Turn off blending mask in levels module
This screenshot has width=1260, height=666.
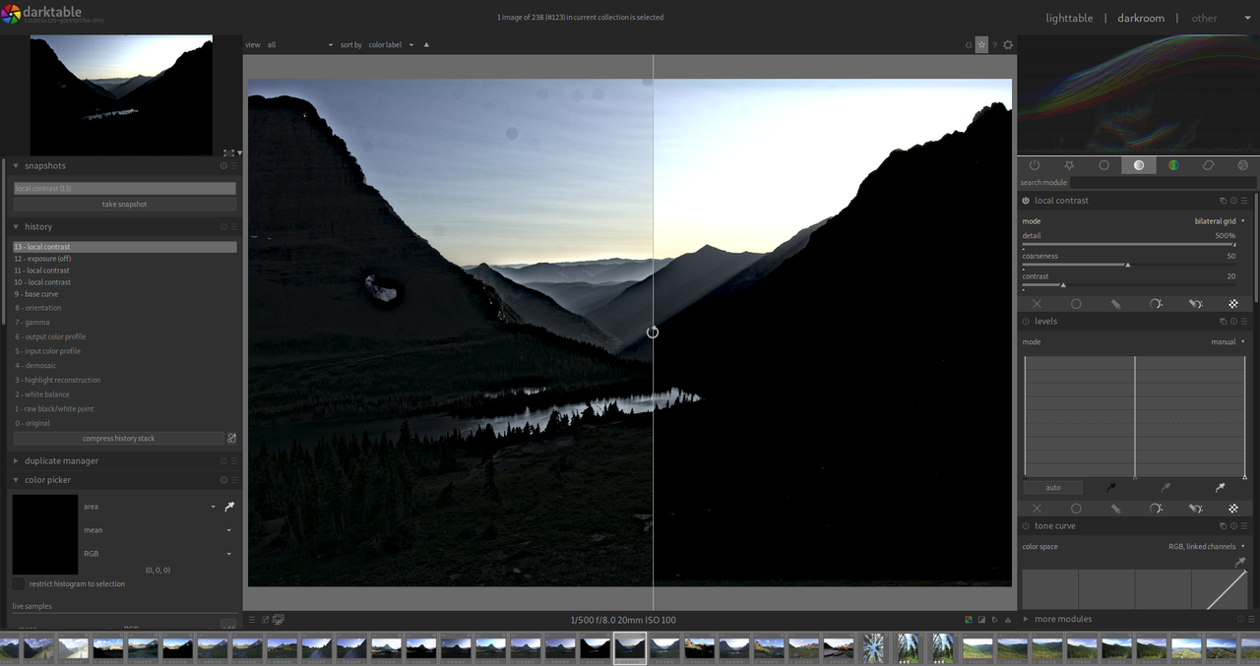pos(1037,509)
